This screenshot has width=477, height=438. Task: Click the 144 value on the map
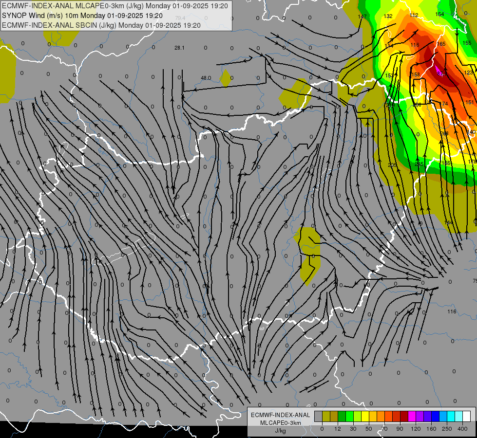coord(448,222)
